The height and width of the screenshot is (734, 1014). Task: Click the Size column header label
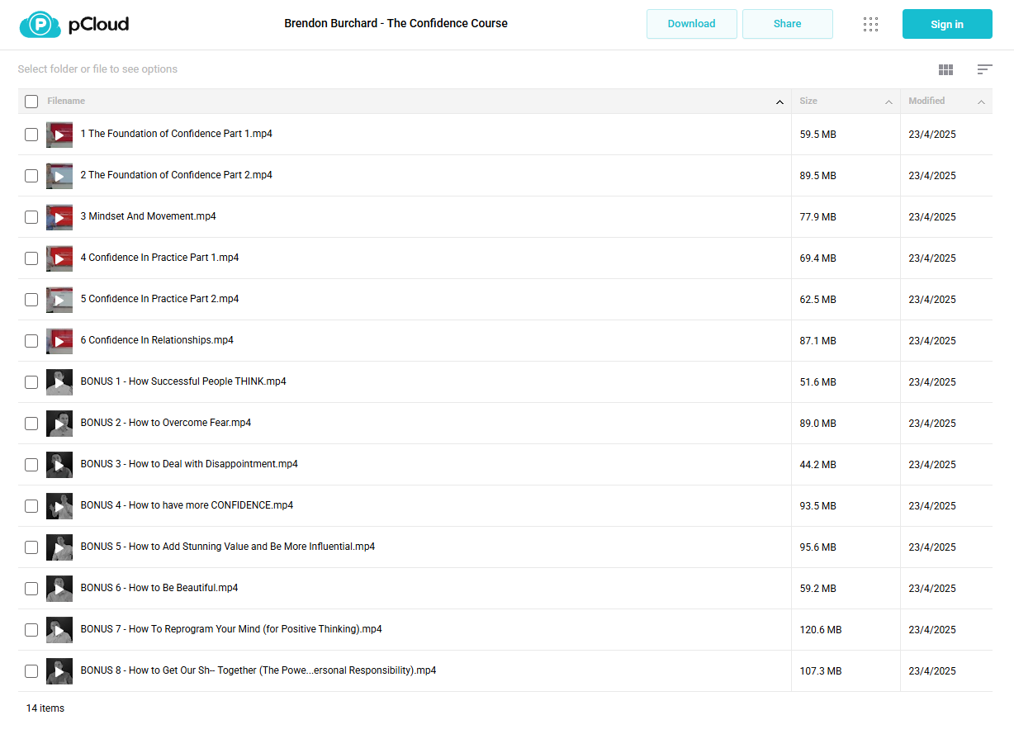(808, 101)
